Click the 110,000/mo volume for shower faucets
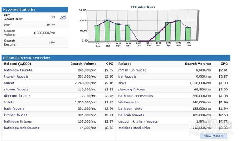246x141 pixels. [87, 89]
